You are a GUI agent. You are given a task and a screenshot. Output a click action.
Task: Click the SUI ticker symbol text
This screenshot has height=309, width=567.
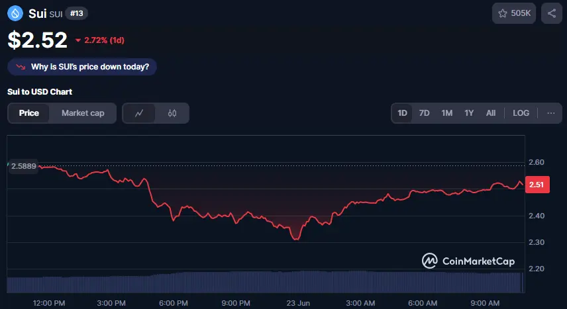click(x=56, y=14)
